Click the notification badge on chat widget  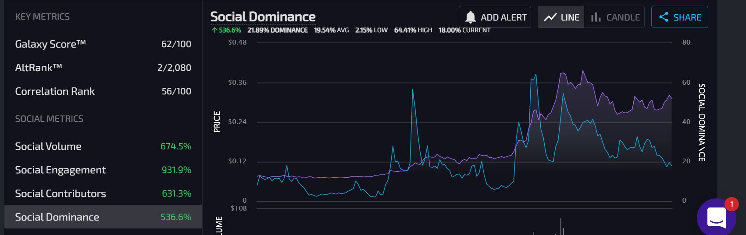732,204
